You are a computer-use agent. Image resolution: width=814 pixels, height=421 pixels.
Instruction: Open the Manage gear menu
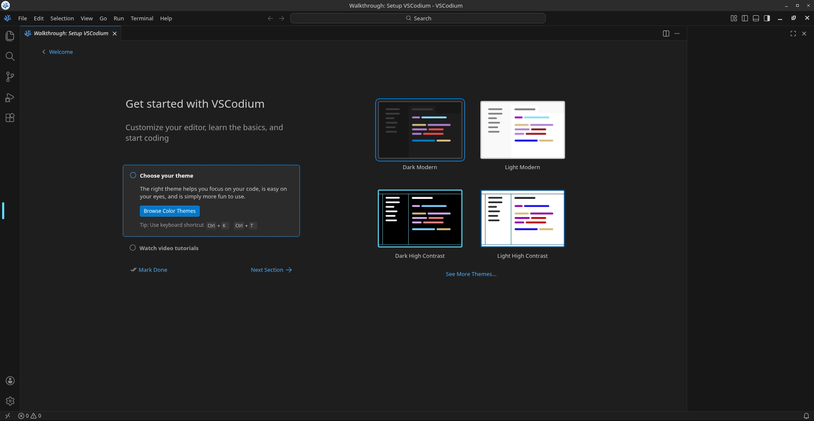pos(10,401)
